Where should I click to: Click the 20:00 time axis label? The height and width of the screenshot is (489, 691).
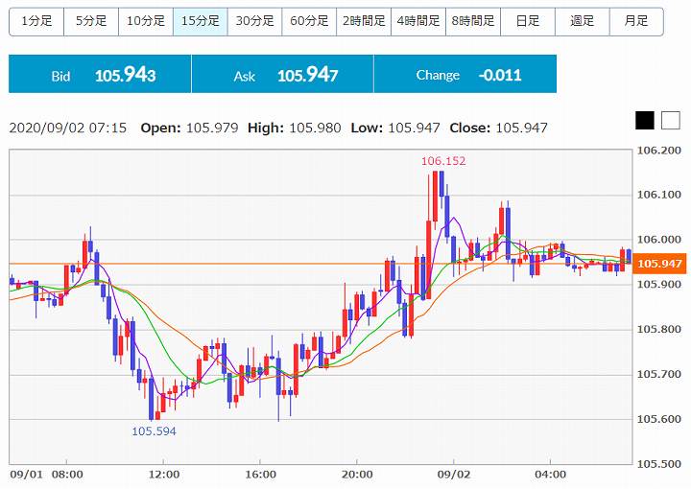357,475
